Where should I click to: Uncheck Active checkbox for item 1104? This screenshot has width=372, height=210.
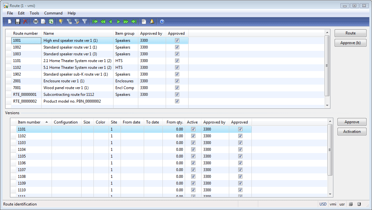coord(193,150)
